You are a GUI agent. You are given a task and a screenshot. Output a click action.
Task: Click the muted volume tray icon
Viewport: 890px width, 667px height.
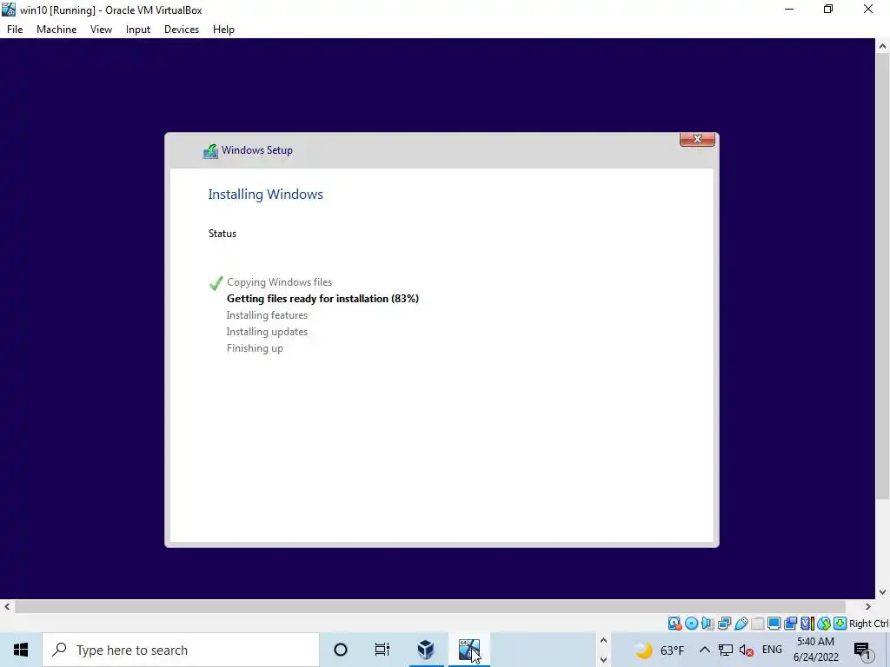click(x=747, y=650)
